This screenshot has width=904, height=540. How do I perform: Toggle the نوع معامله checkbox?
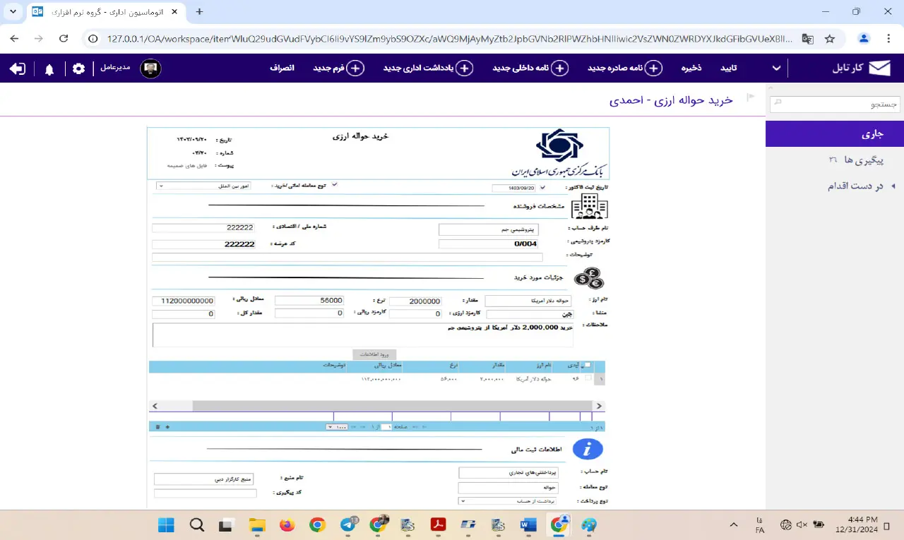pos(335,185)
